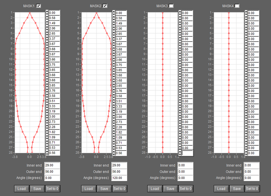This screenshot has width=271, height=196.
Task: Increase MASK1 row 16 value 3.76 with up arrow
Action: click(x=47, y=89)
